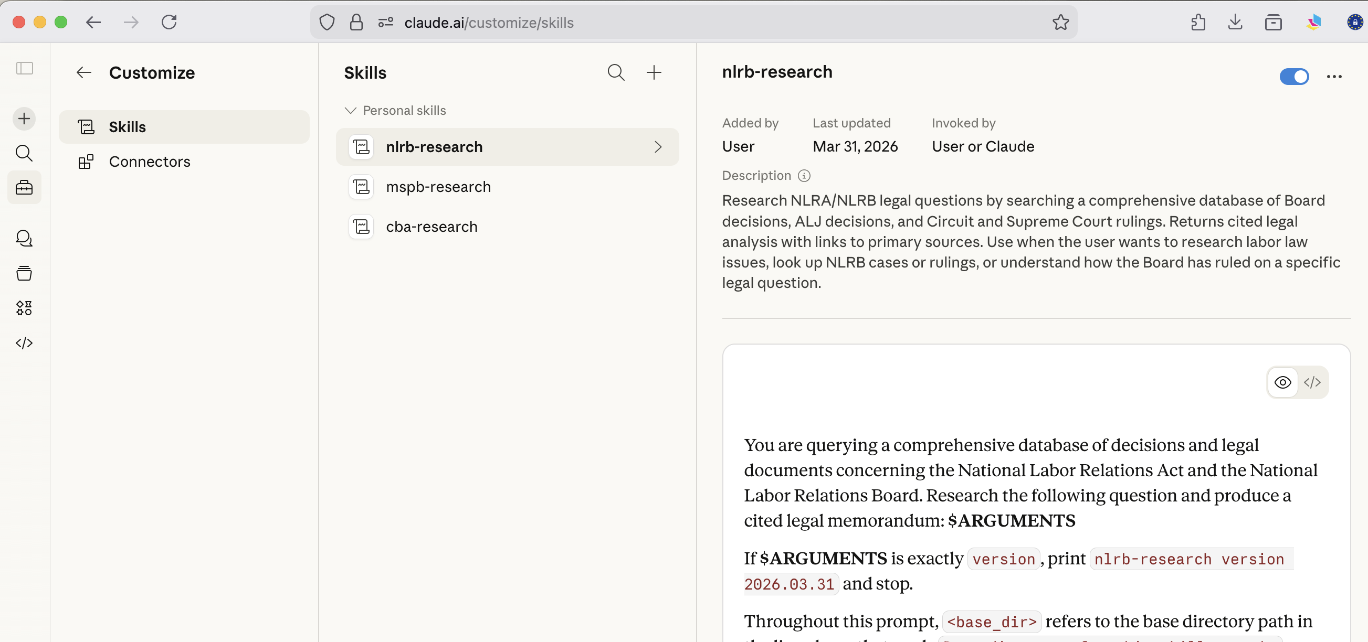Disable the nlrb-research skill toggle
Image resolution: width=1368 pixels, height=642 pixels.
(1293, 77)
